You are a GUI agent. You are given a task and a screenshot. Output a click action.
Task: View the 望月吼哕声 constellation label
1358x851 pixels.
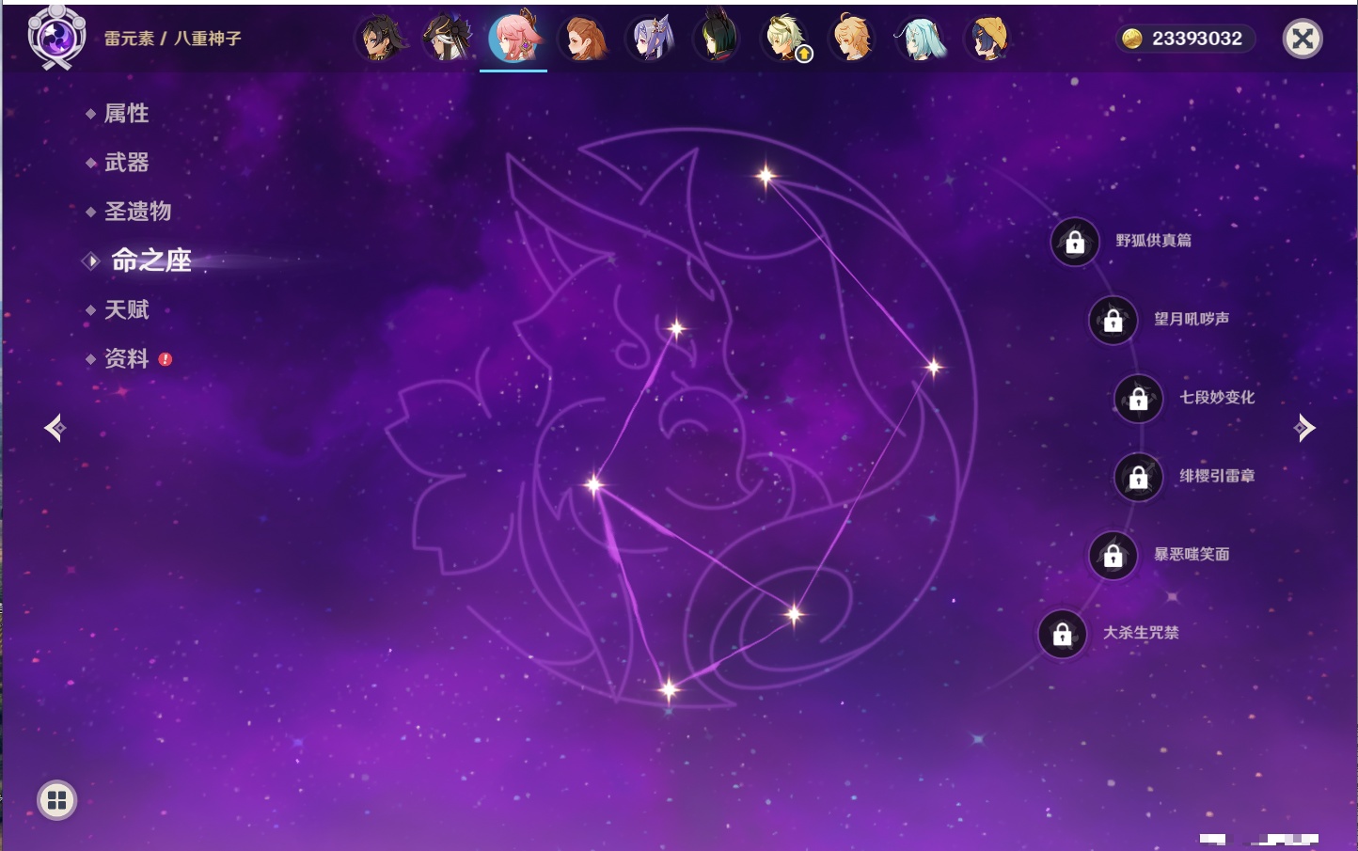tap(1192, 319)
